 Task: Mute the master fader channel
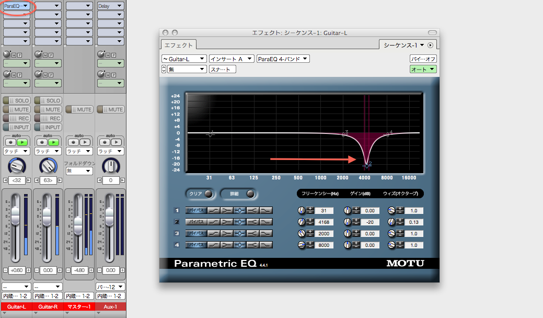click(79, 109)
